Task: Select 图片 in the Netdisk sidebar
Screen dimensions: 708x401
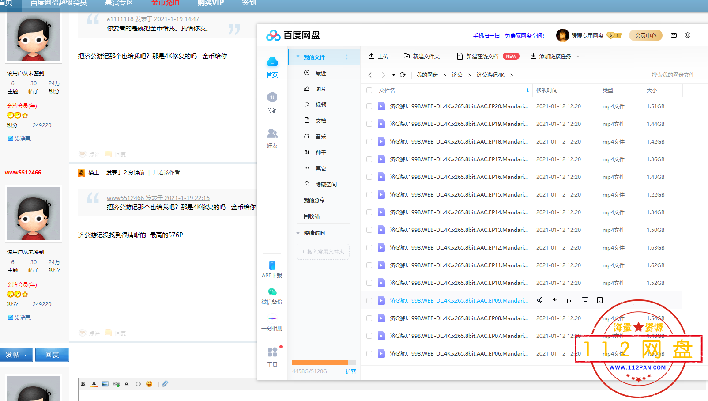Action: click(x=321, y=89)
